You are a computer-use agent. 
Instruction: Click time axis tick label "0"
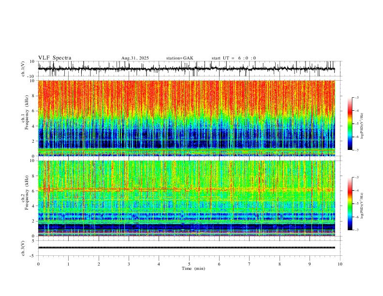[x=38, y=264]
